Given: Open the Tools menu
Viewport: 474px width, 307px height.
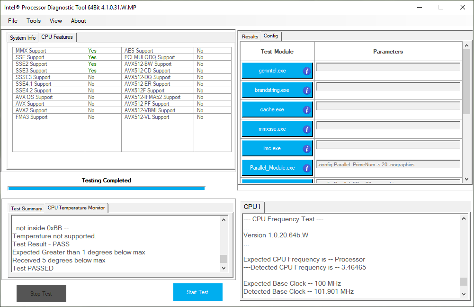Looking at the screenshot, I should pyautogui.click(x=34, y=21).
